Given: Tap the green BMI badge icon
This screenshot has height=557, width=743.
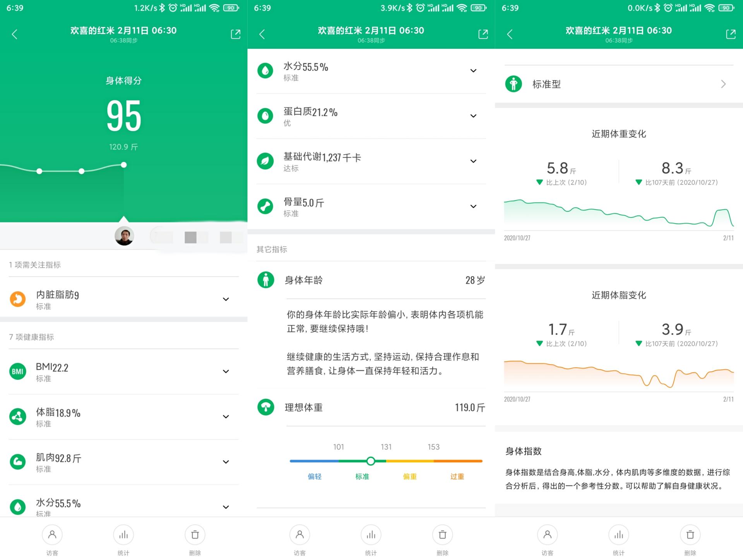Looking at the screenshot, I should 18,371.
